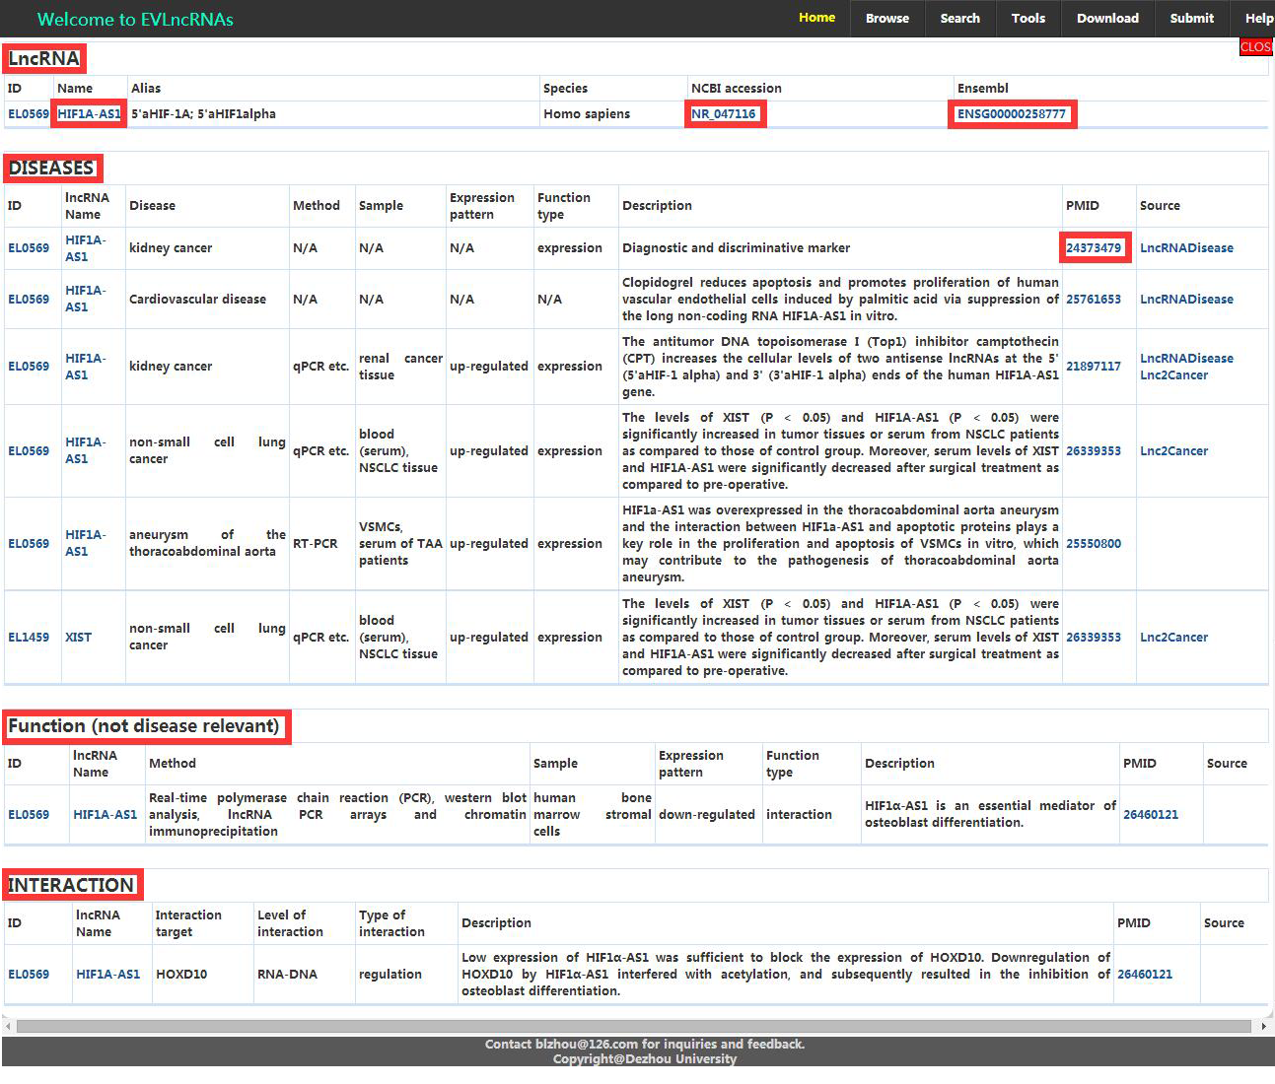The image size is (1275, 1084).
Task: Open Lnc2Cancer source in XIST row
Action: click(1173, 637)
